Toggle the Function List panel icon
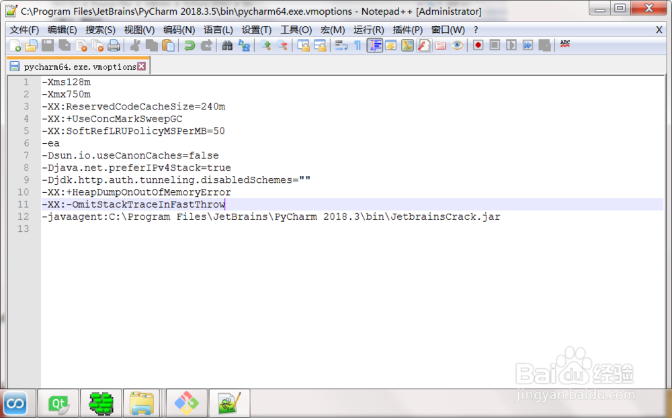Image resolution: width=672 pixels, height=418 pixels. coord(424,45)
